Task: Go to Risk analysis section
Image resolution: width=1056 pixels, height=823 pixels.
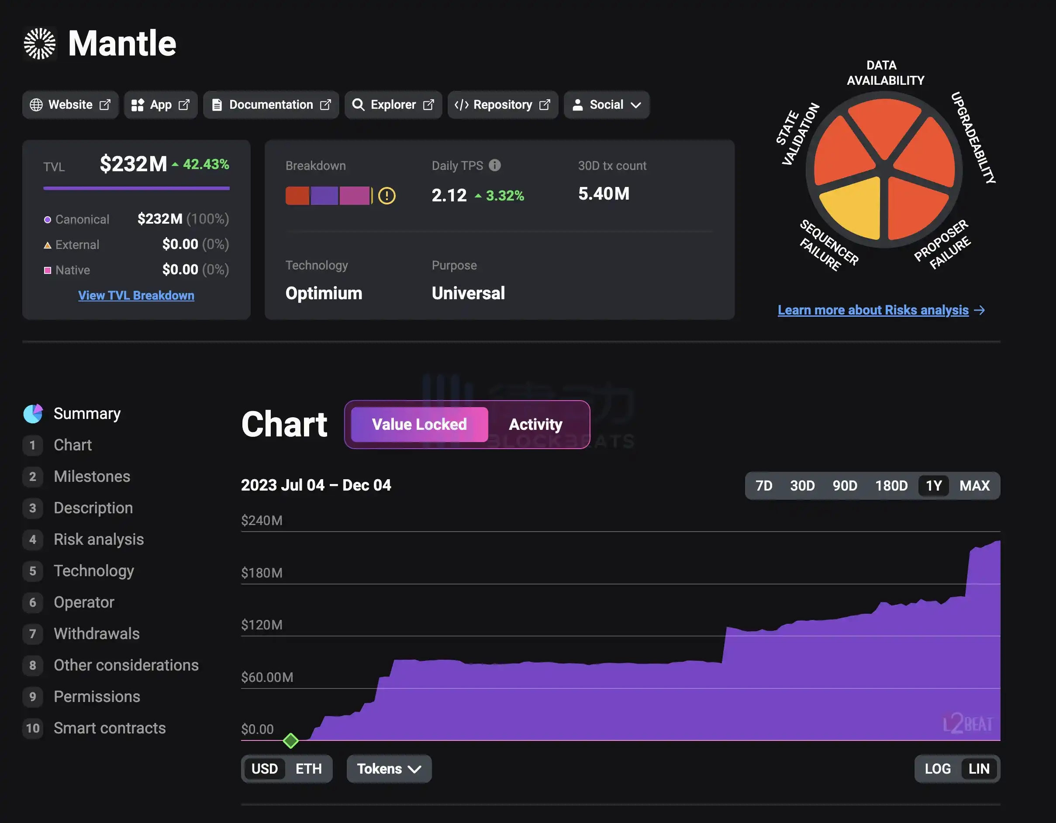Action: point(99,539)
